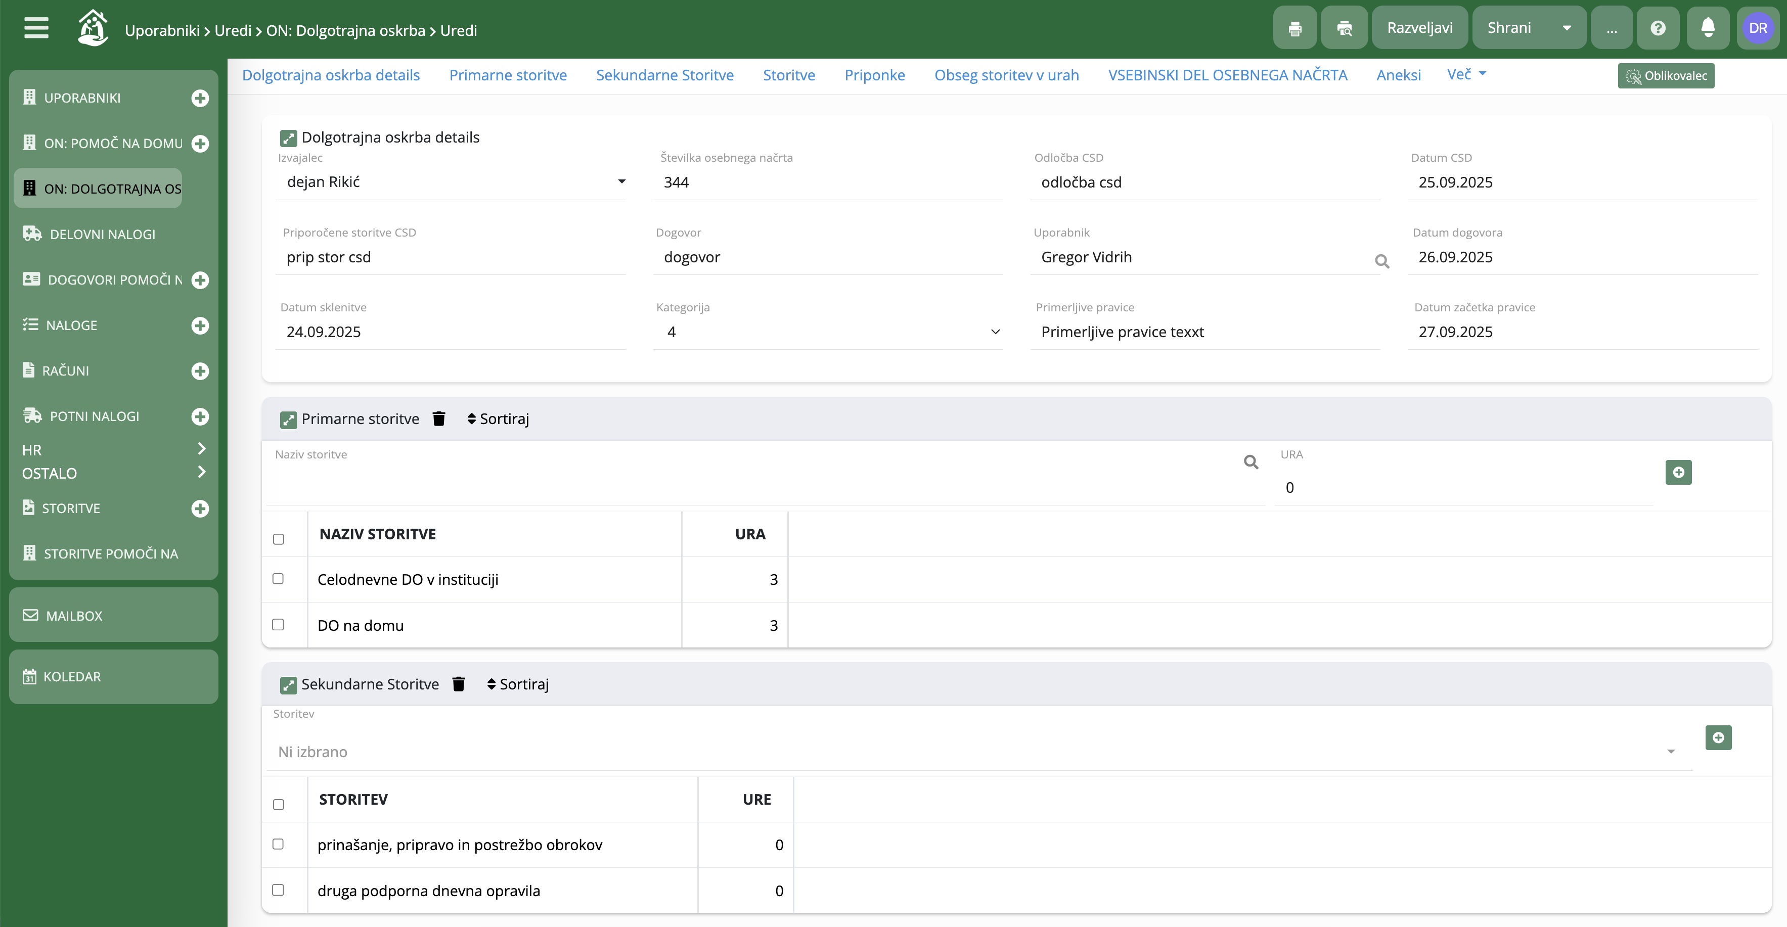Expand Sekundarne Storitve section icon
Screen dimensions: 1787x927
pos(288,685)
